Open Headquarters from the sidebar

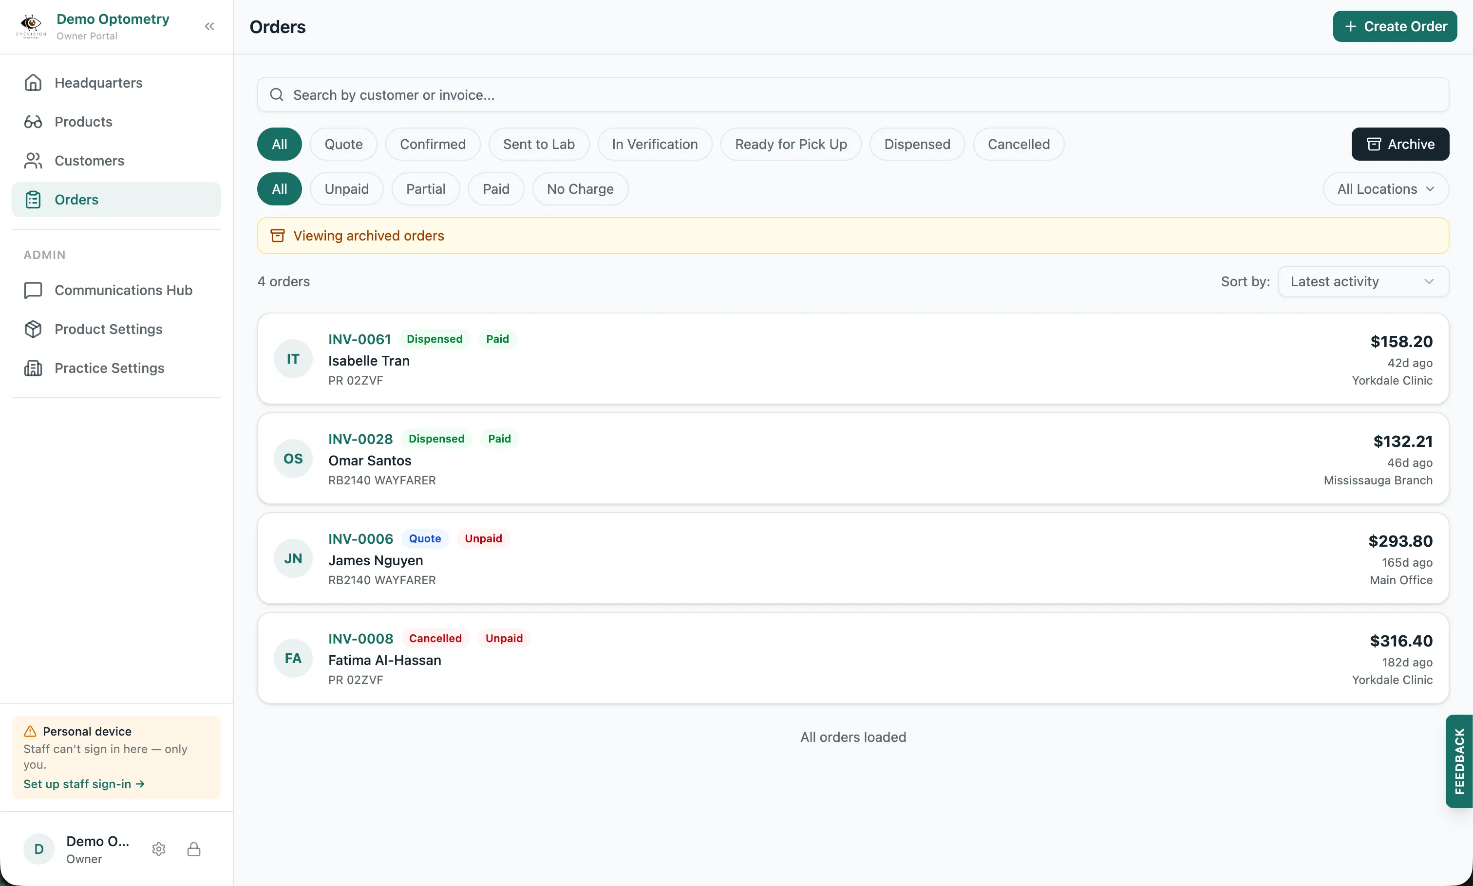pyautogui.click(x=116, y=82)
